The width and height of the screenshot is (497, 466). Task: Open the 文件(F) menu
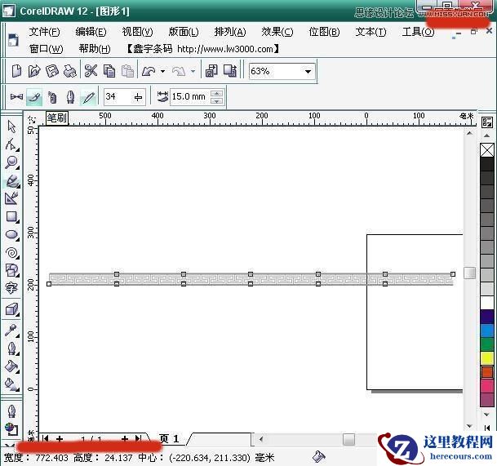(x=44, y=32)
